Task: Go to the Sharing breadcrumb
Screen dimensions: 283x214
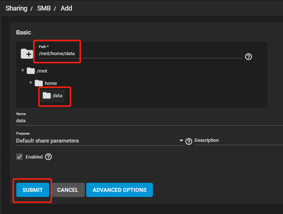Action: click(x=16, y=8)
